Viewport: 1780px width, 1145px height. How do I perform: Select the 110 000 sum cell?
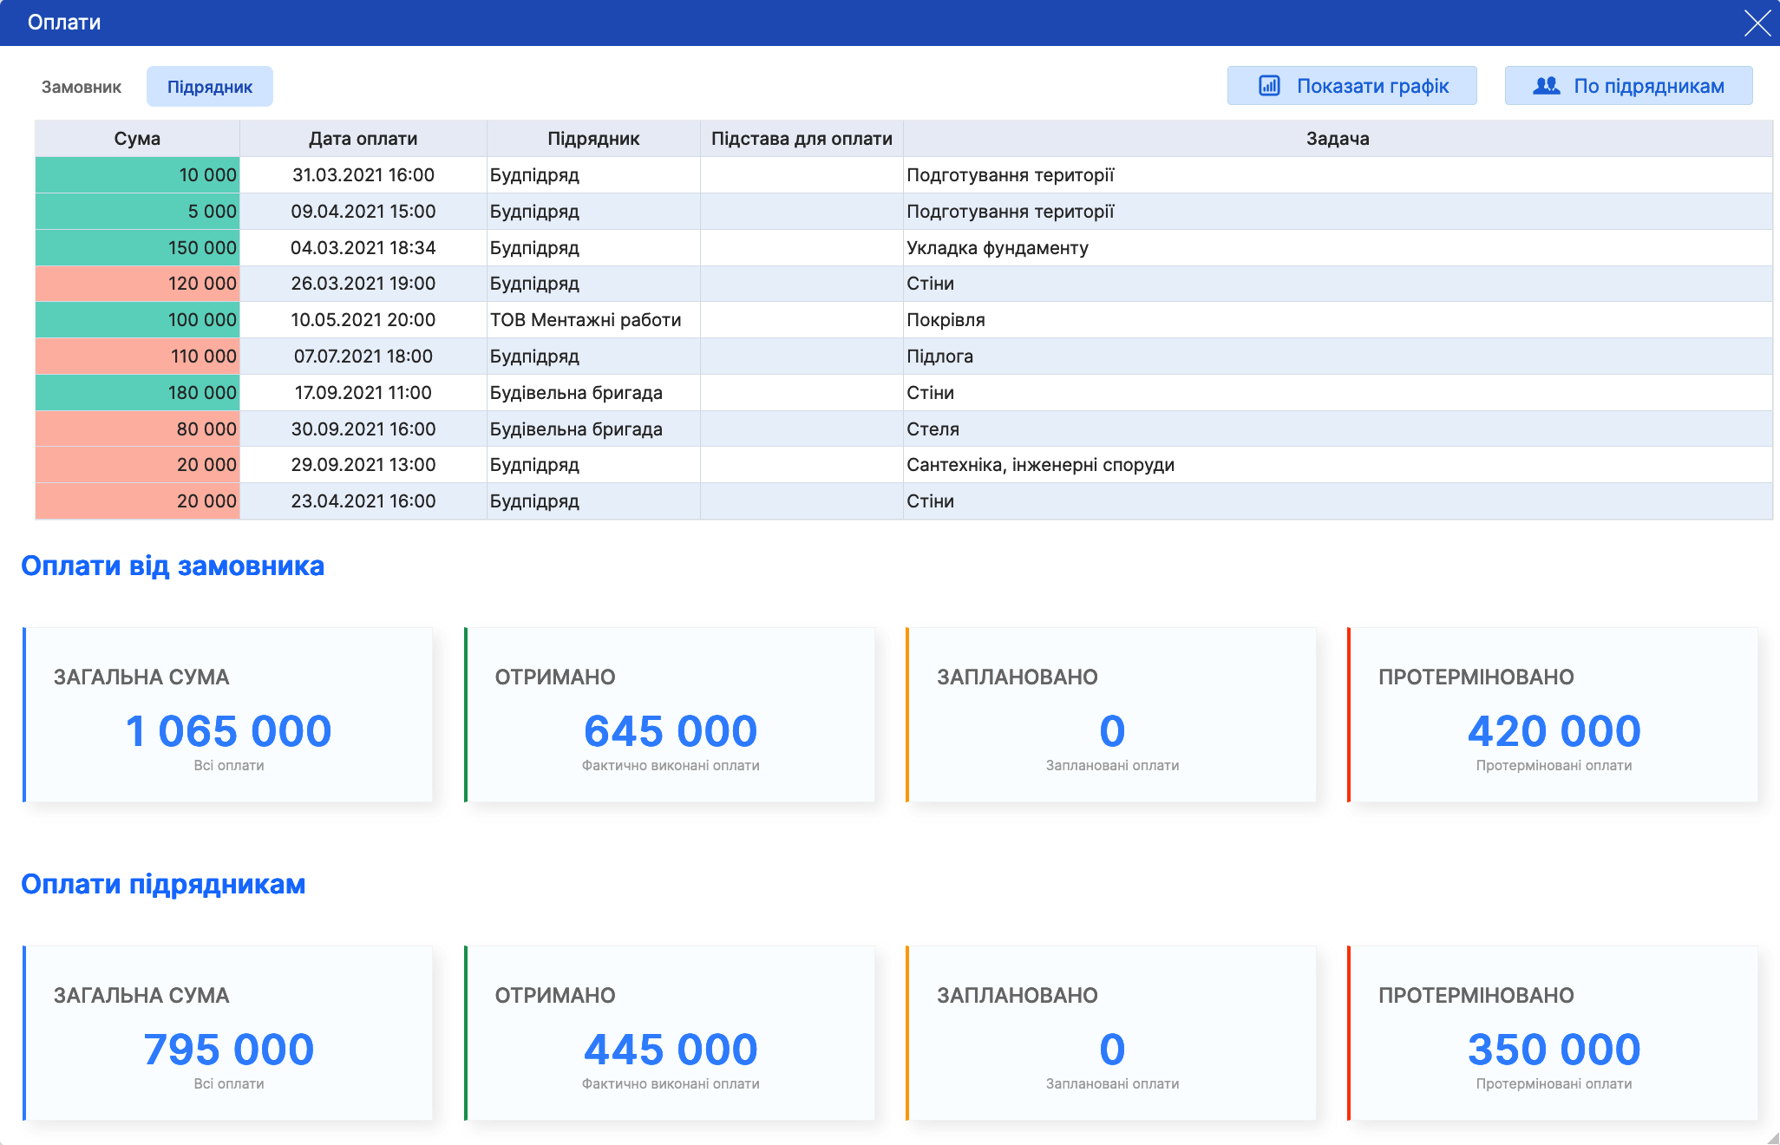point(137,357)
